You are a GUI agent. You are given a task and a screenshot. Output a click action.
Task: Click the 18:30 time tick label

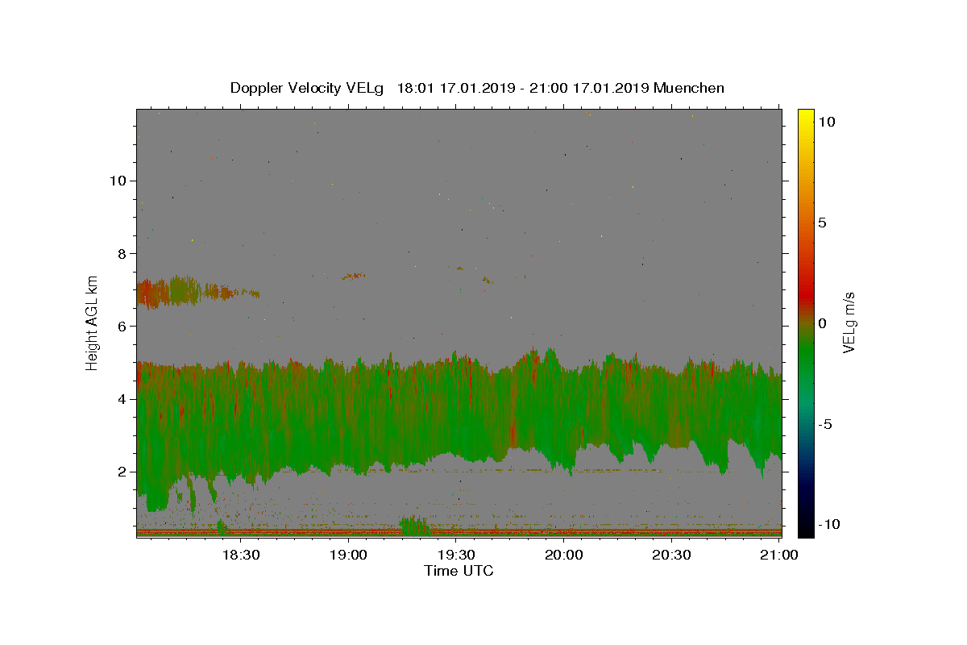coord(241,556)
